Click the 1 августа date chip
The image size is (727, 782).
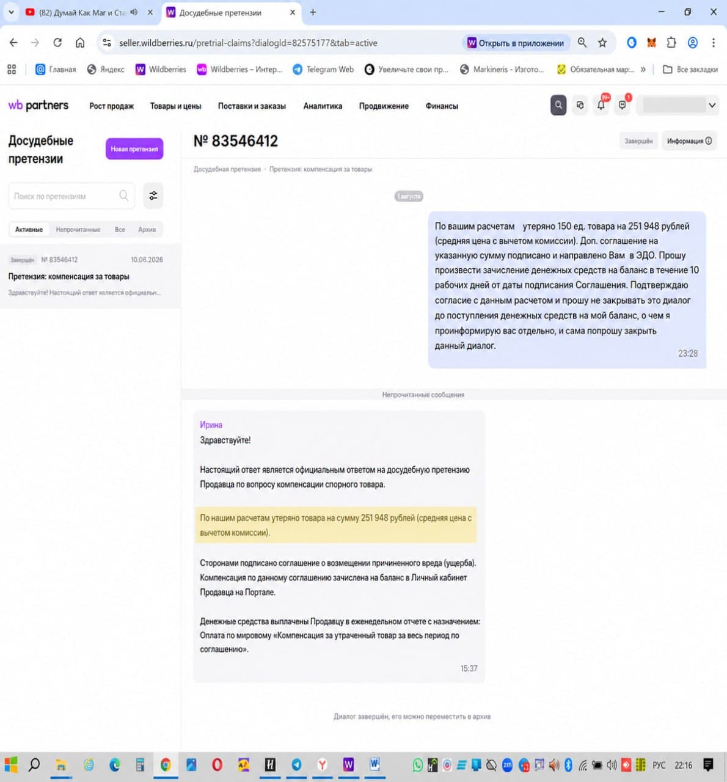[409, 196]
